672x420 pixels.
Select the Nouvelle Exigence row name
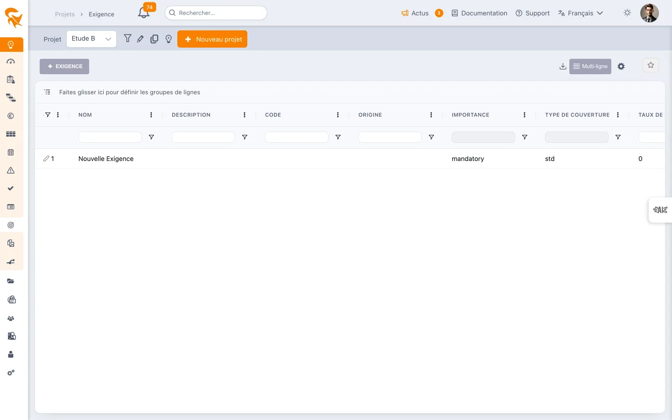point(106,159)
